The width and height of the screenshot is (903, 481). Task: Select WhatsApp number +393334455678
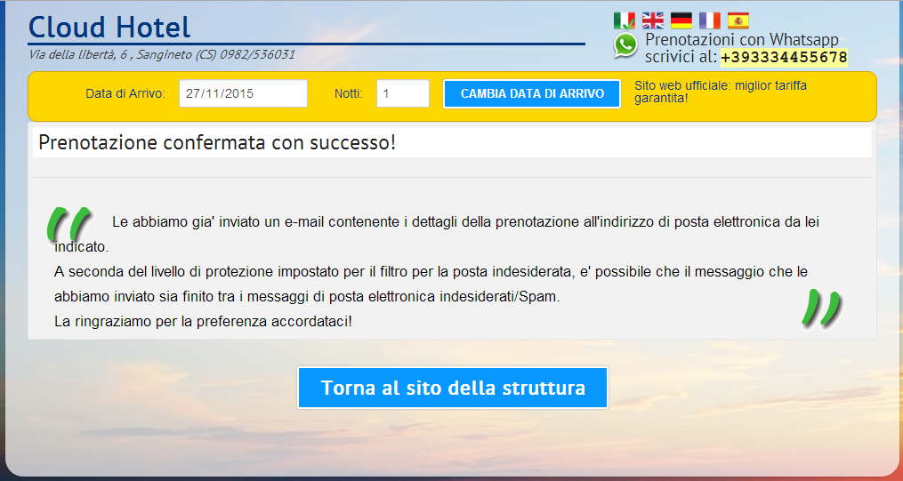tap(784, 57)
